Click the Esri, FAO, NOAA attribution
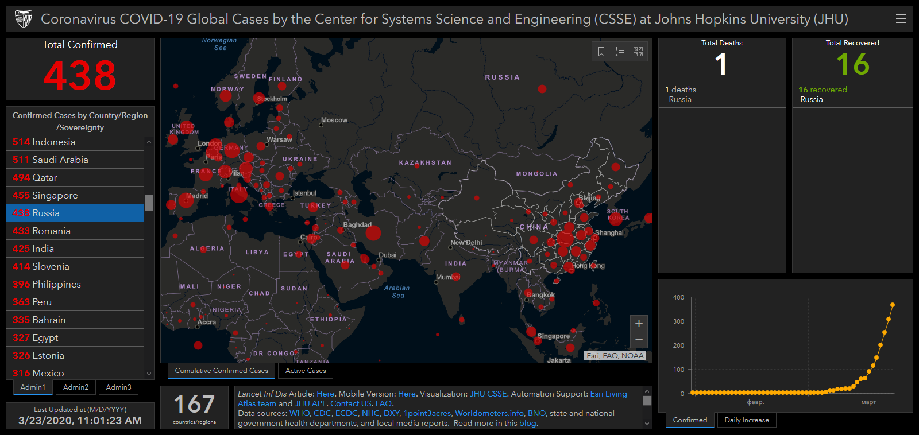 pyautogui.click(x=615, y=356)
